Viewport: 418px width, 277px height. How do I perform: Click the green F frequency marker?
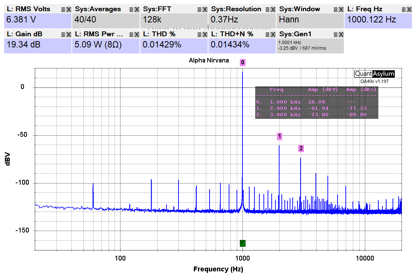(x=242, y=243)
